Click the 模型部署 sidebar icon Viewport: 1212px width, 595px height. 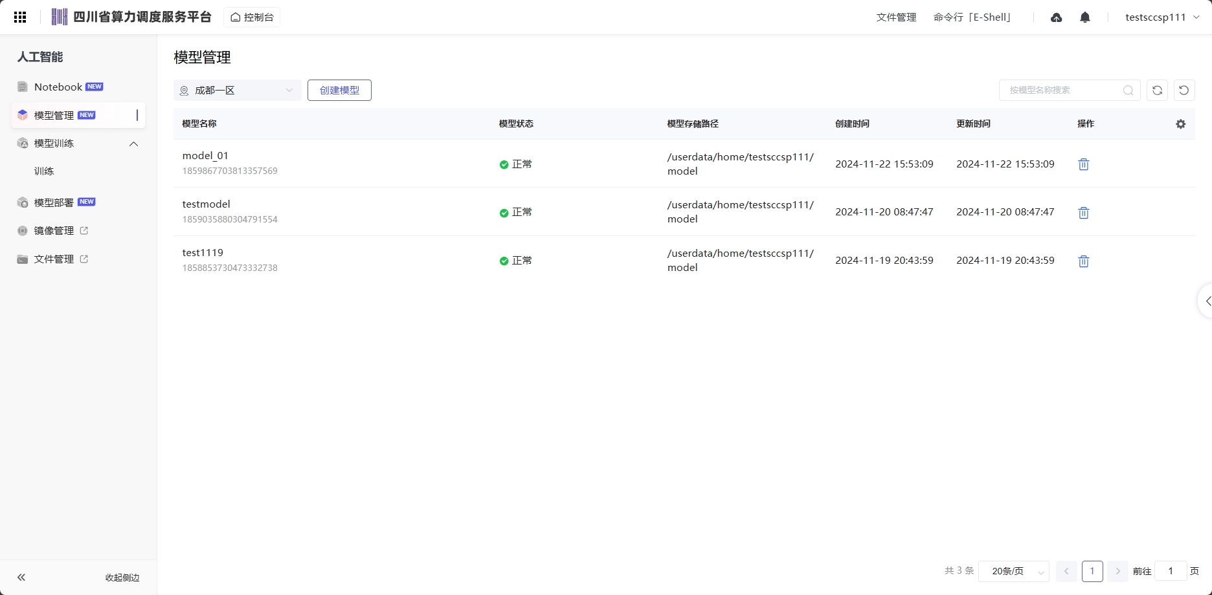point(23,202)
